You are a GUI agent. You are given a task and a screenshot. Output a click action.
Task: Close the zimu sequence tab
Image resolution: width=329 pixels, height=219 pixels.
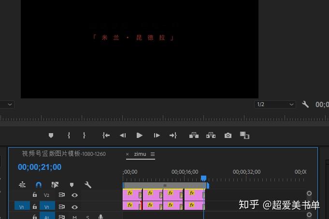tap(127, 154)
